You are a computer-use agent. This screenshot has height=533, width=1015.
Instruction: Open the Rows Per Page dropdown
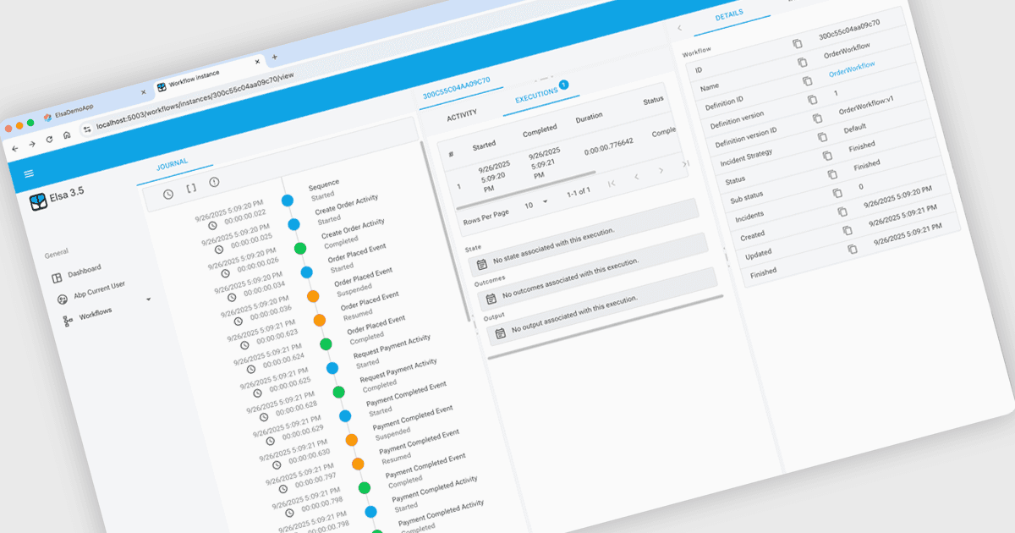(x=535, y=204)
